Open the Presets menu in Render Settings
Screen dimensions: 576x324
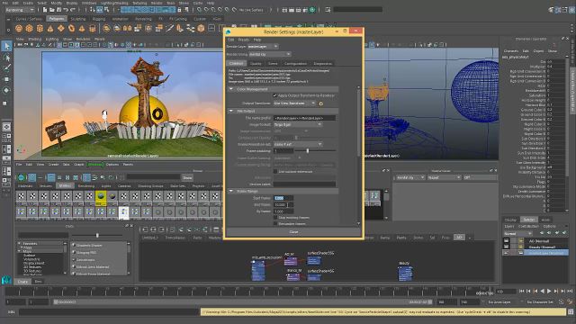coord(244,40)
